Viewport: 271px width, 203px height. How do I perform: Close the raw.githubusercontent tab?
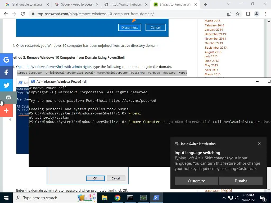[x=146, y=5]
